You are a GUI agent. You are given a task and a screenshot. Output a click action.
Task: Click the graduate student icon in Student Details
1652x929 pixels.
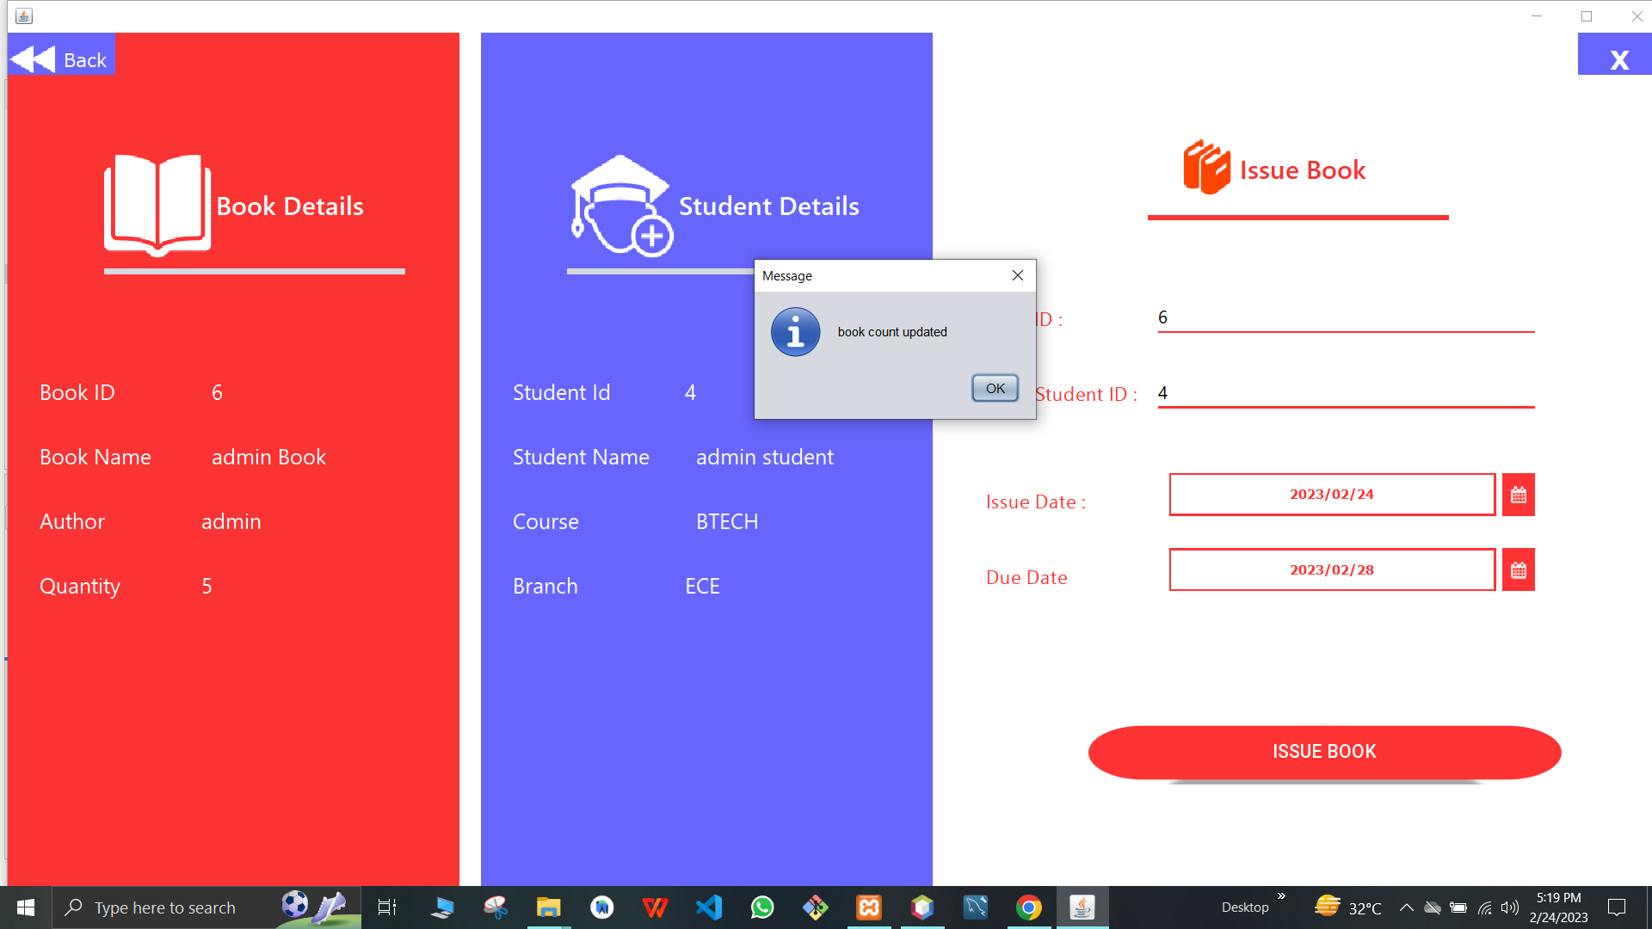click(621, 206)
